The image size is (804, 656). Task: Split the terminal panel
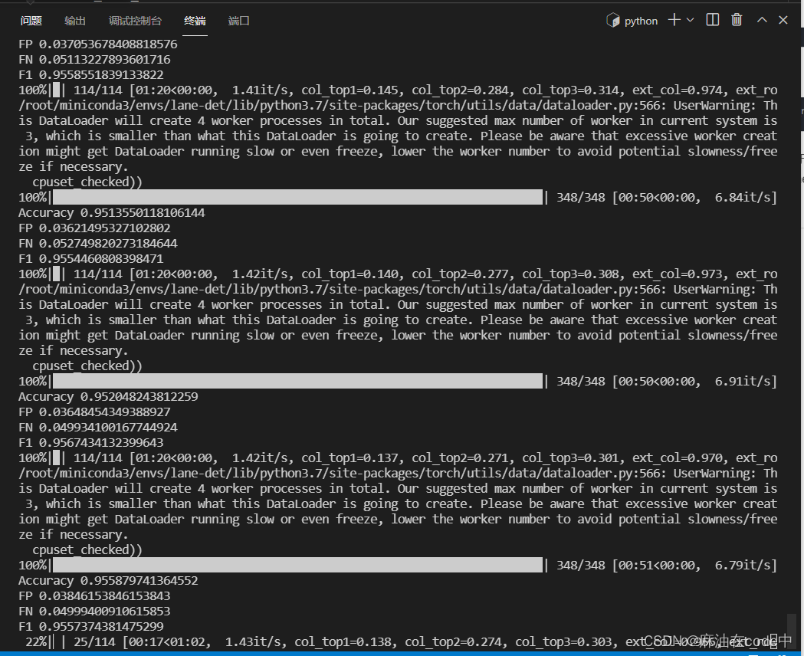(x=712, y=20)
